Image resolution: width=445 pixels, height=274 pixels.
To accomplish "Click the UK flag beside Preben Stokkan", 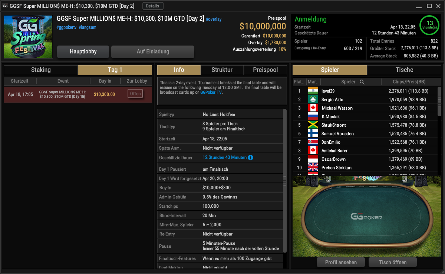I will (x=313, y=167).
